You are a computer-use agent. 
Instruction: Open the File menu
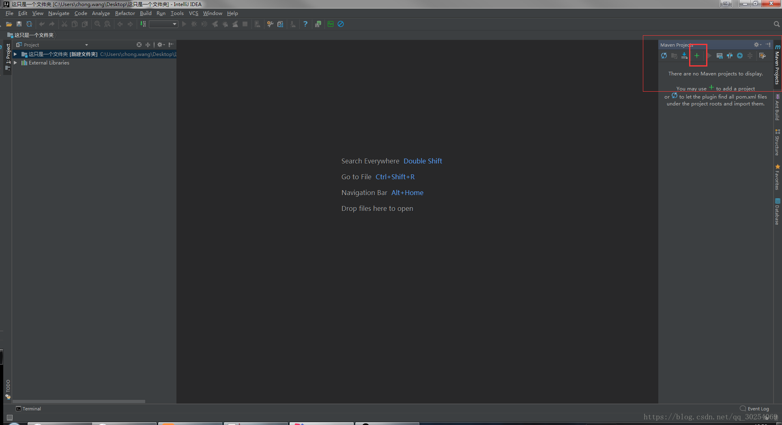tap(9, 13)
